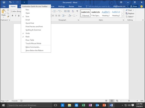Choose More Commands... from the menu
145x108 pixels.
click(x=36, y=47)
